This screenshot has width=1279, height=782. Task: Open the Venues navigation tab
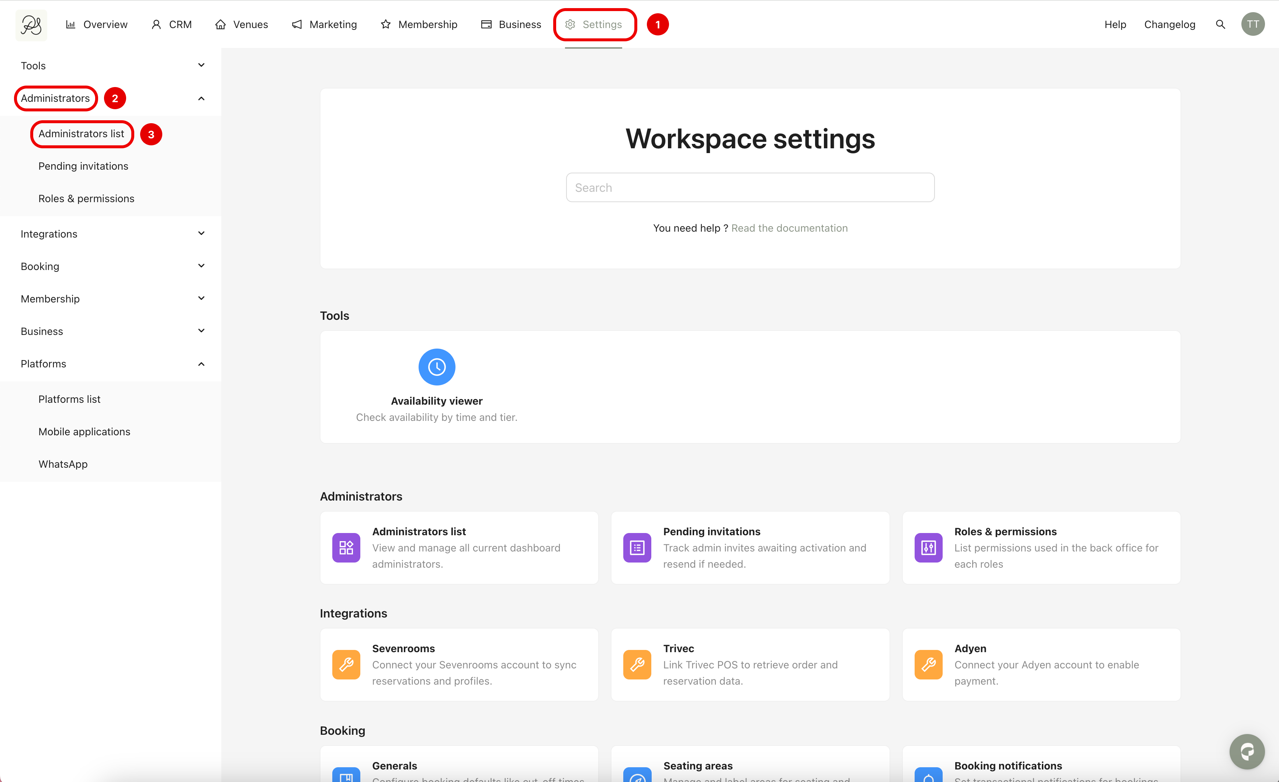click(x=242, y=24)
